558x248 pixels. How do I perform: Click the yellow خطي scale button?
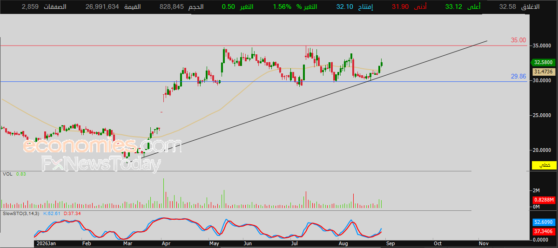pyautogui.click(x=544, y=165)
